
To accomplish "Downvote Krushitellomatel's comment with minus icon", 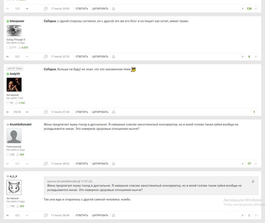I will click(256, 163).
